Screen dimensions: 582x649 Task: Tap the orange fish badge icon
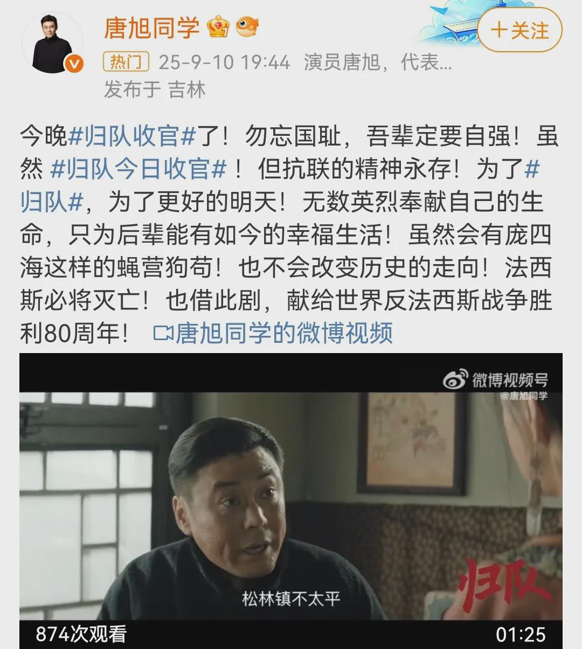click(248, 26)
